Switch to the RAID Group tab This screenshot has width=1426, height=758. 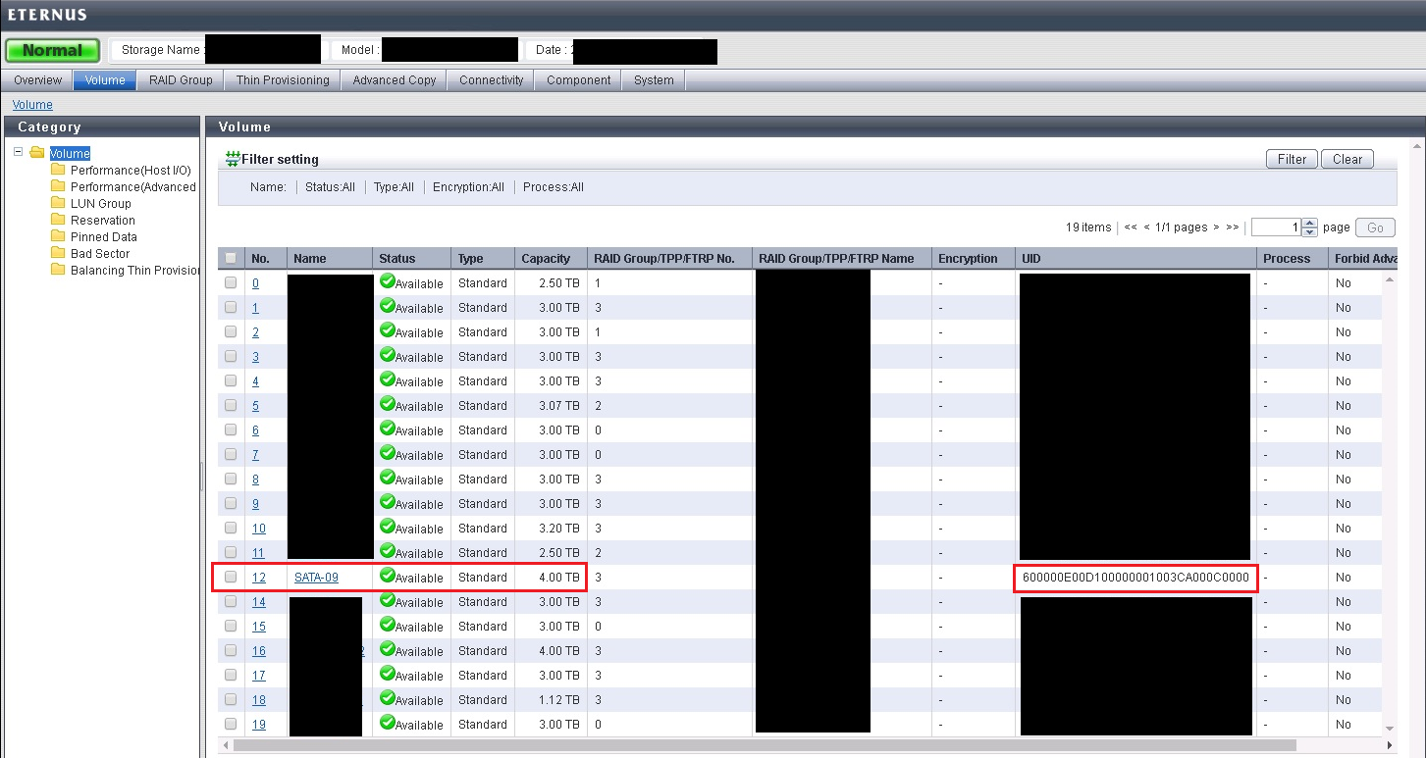[x=180, y=79]
